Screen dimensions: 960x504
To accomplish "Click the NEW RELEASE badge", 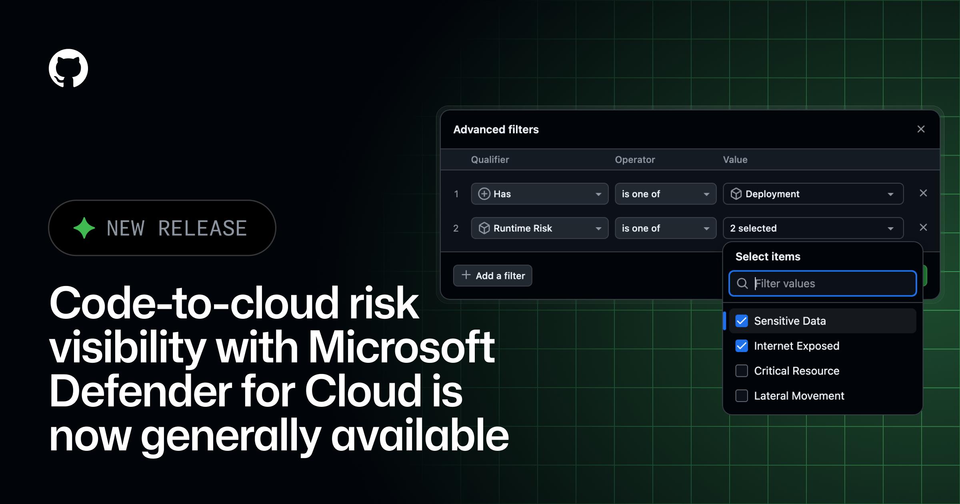I will tap(162, 228).
